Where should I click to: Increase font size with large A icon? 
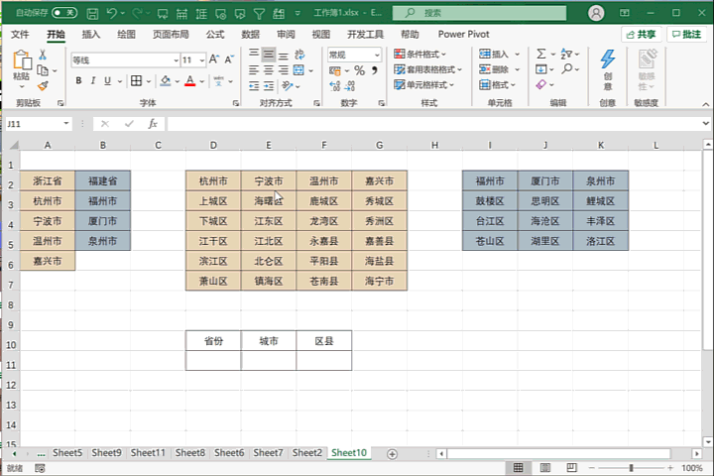[x=213, y=59]
